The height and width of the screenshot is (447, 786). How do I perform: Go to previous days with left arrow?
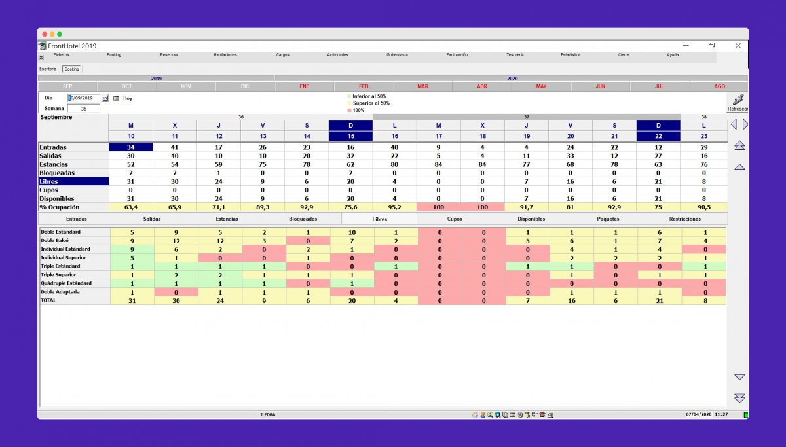[734, 124]
